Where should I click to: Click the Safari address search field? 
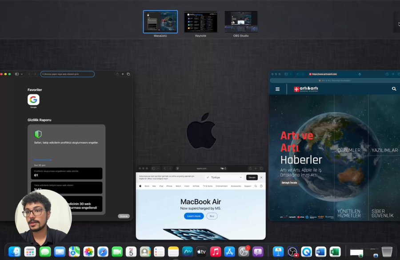pos(68,74)
